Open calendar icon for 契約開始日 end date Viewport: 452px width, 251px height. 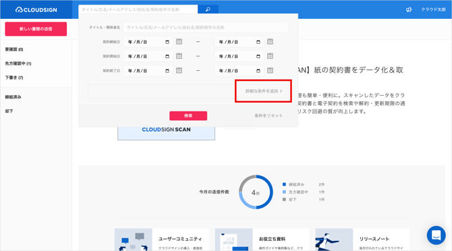coord(270,56)
